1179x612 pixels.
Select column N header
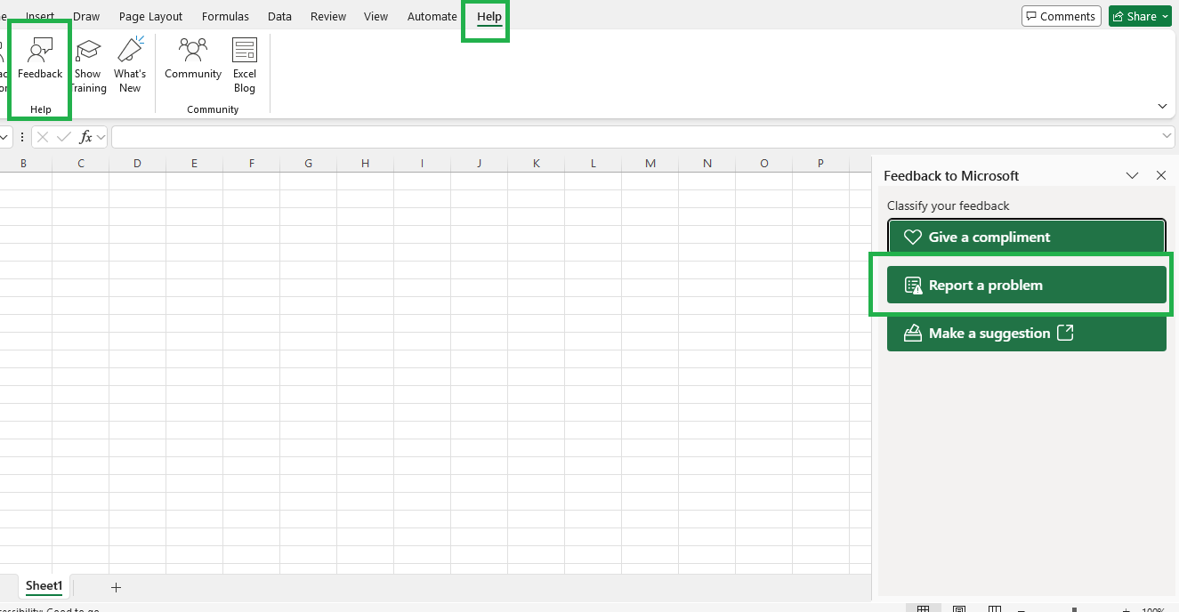pos(707,164)
